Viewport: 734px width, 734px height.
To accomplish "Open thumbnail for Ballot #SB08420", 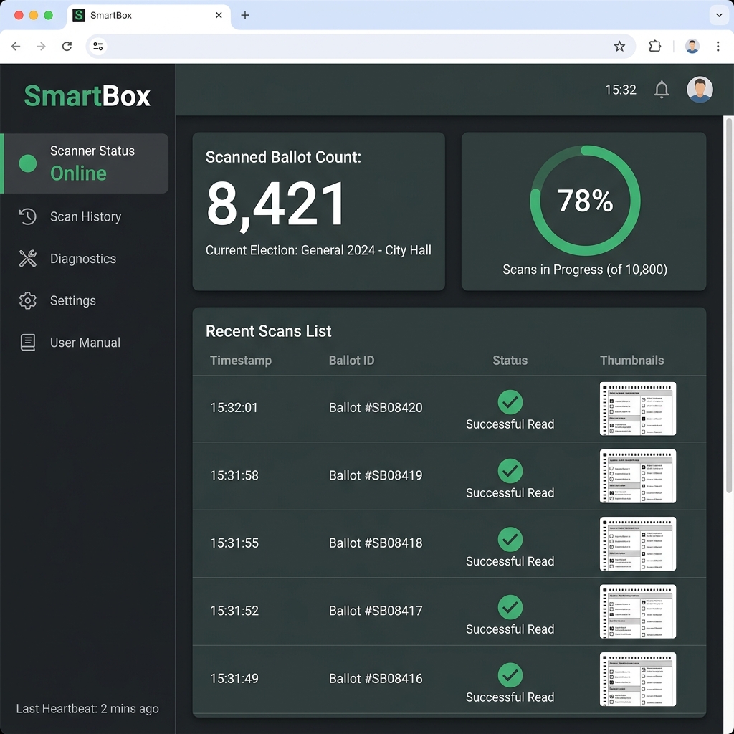I will pos(637,409).
